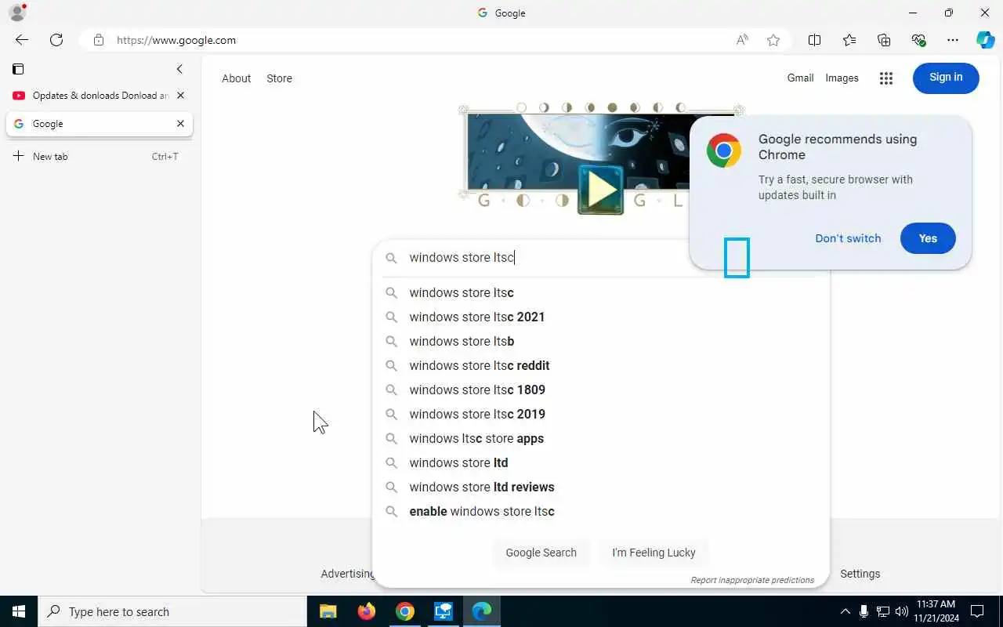Click in the Google search text box
The image size is (1003, 627).
pos(549,258)
